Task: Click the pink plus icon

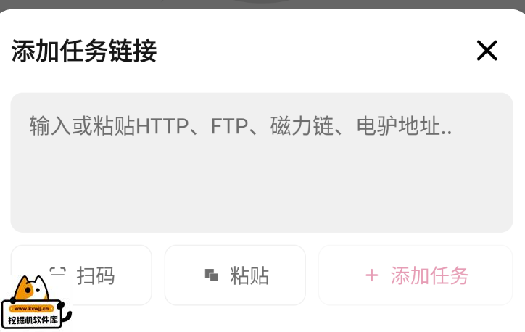Action: pos(372,275)
